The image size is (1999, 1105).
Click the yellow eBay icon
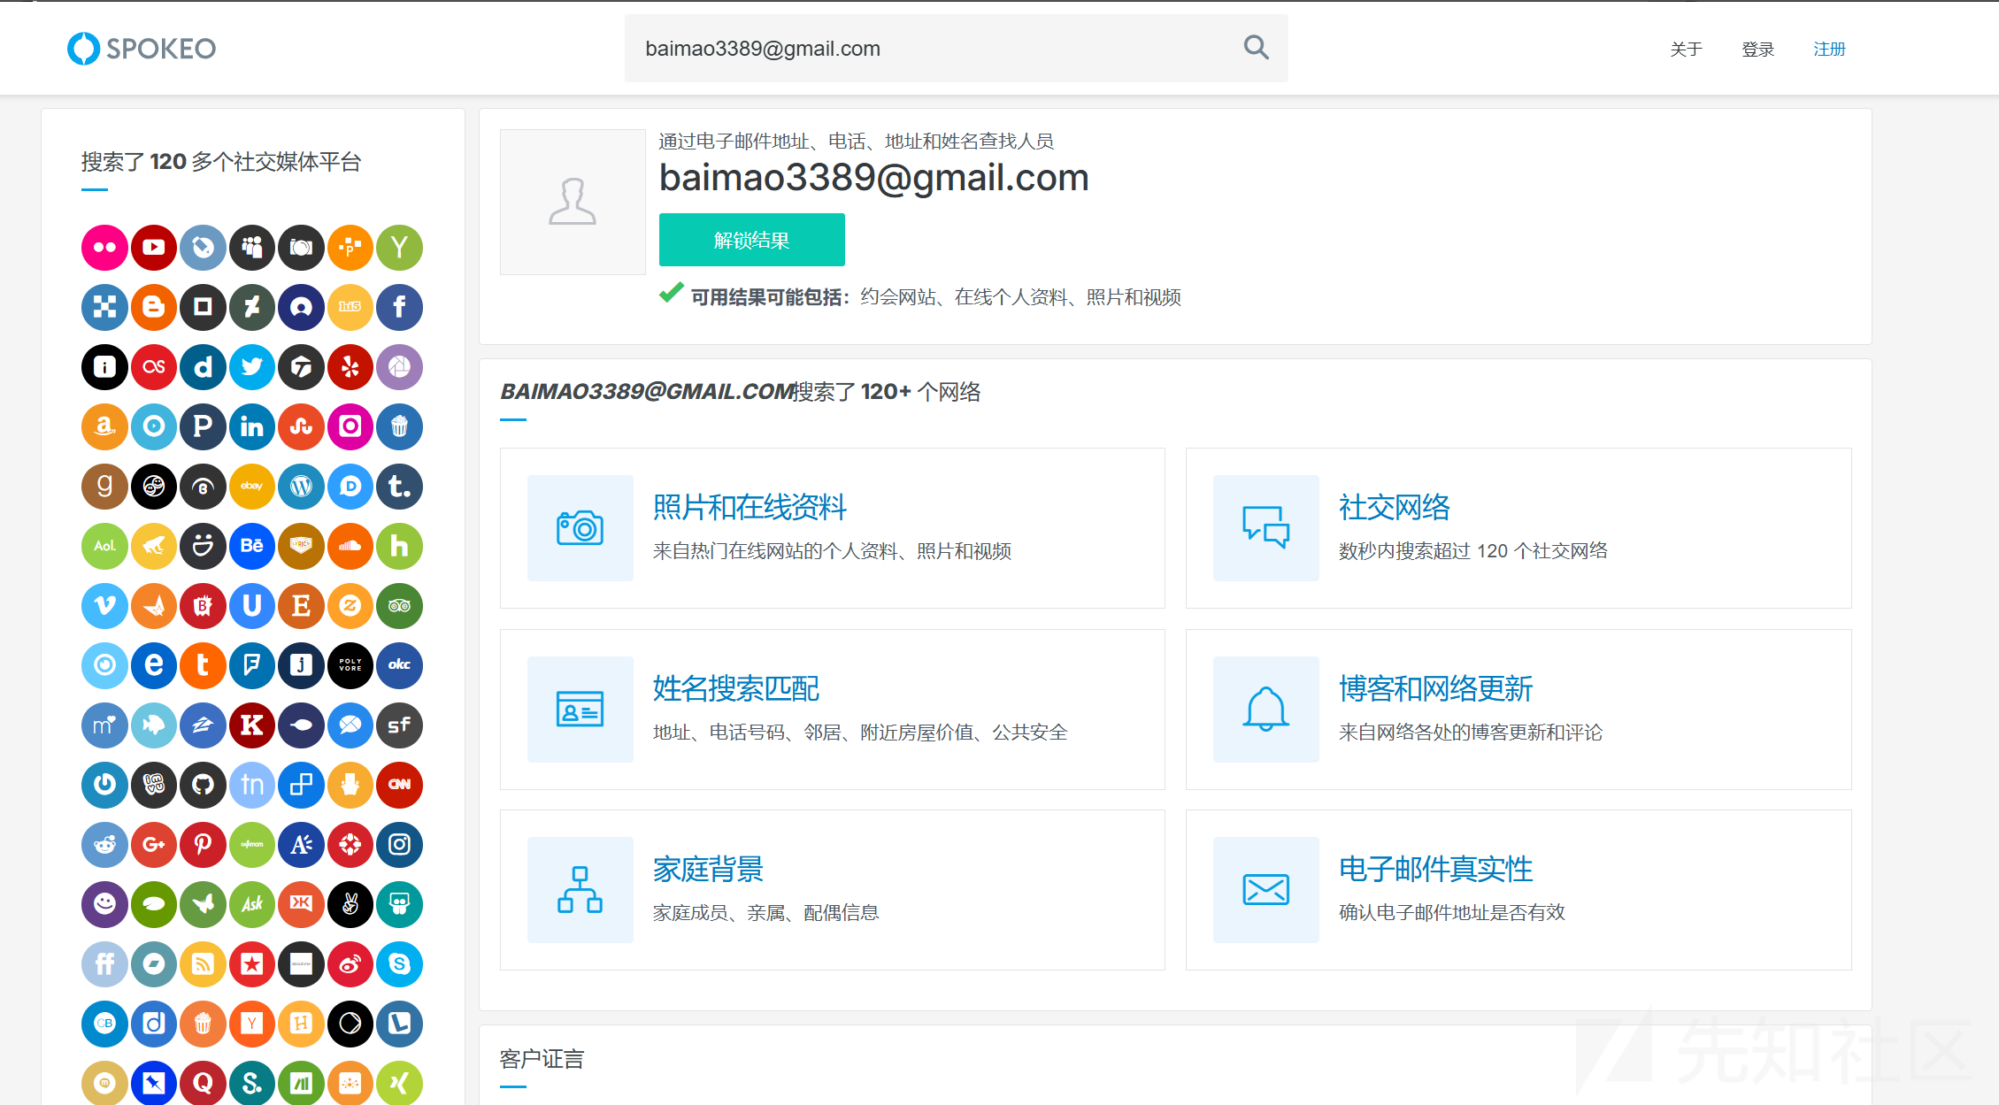252,487
